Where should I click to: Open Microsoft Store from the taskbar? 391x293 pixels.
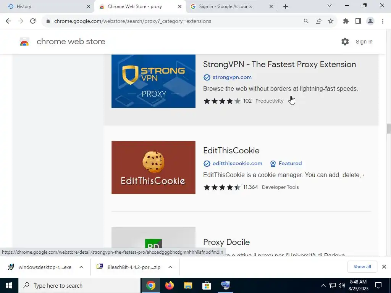click(207, 285)
